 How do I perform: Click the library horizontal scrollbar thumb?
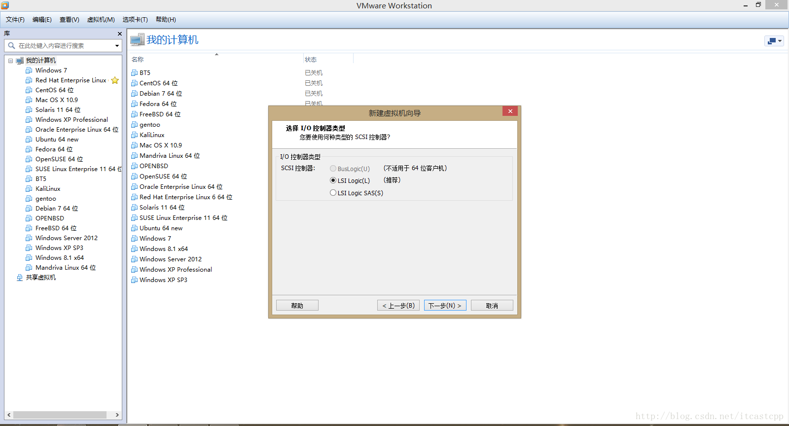[x=60, y=415]
